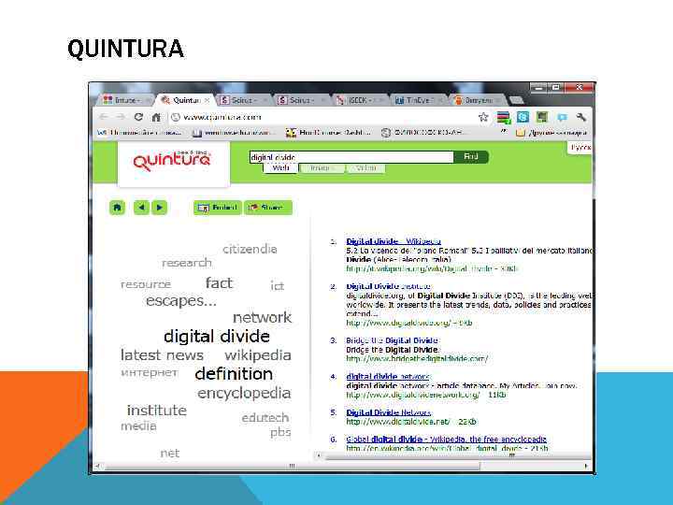The height and width of the screenshot is (505, 673).
Task: Open the browser home page icon
Action: [x=156, y=117]
